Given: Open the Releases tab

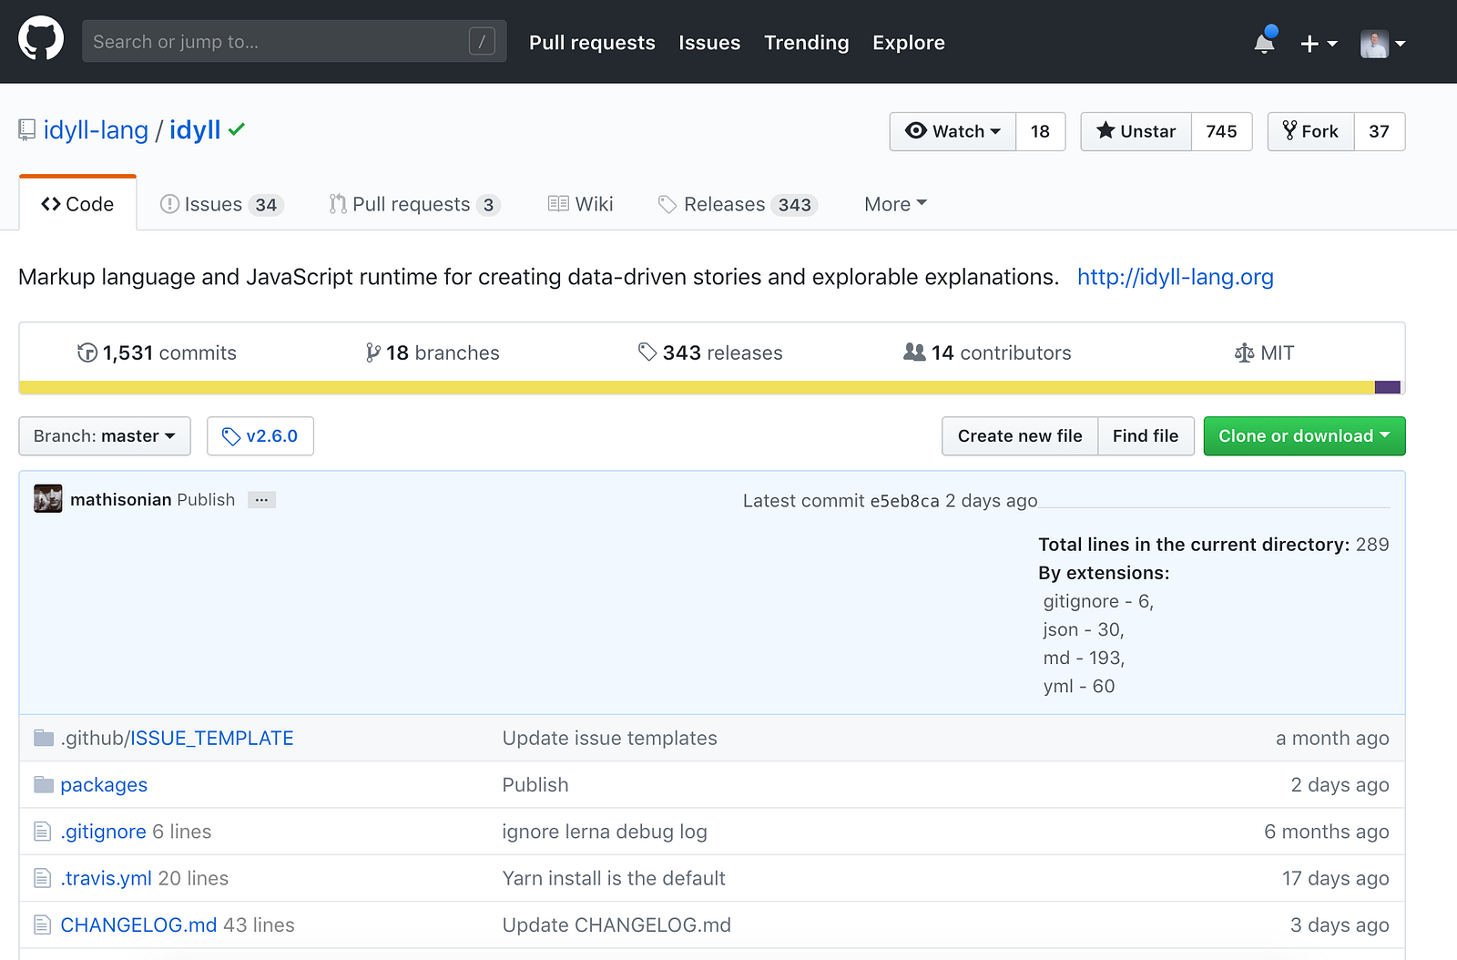Looking at the screenshot, I should pos(738,204).
